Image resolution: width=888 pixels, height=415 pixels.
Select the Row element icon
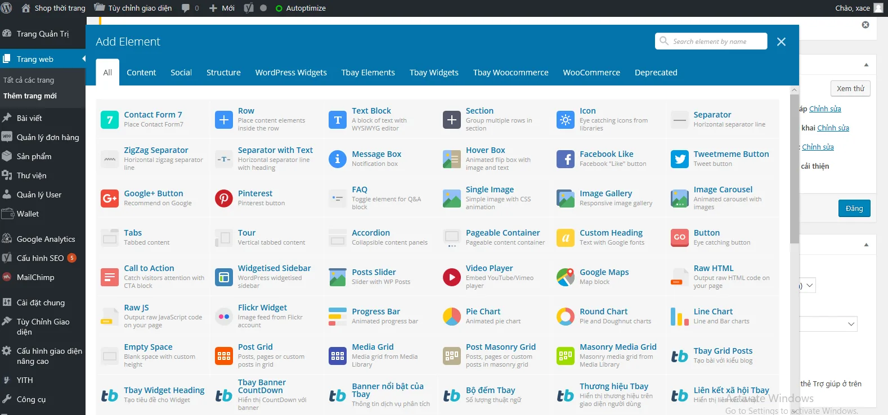click(224, 120)
